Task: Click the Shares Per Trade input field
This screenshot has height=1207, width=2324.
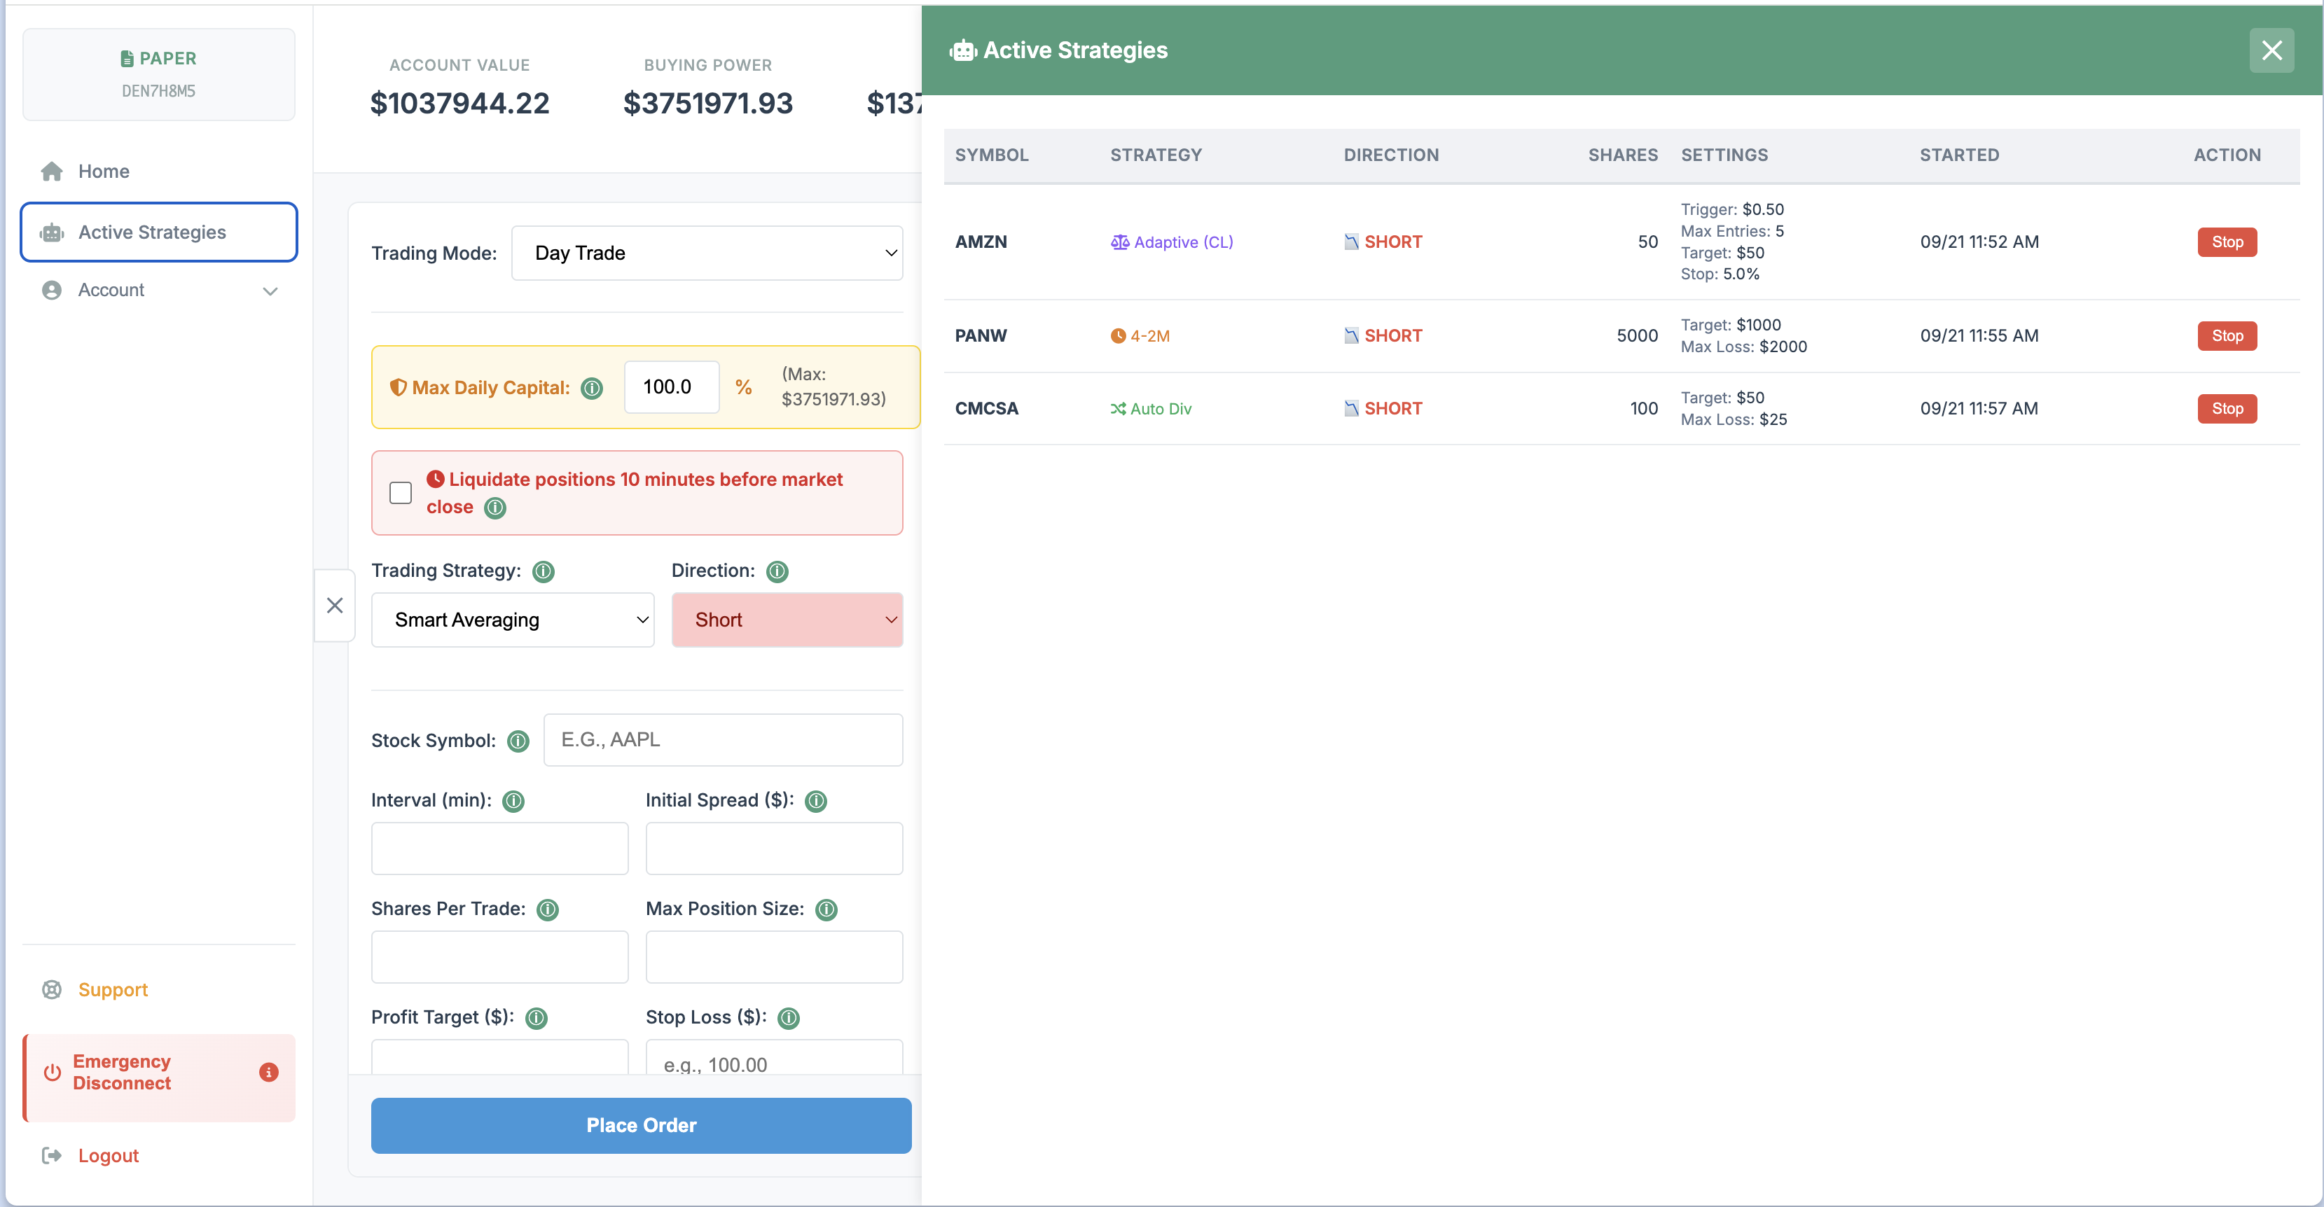Action: (500, 957)
